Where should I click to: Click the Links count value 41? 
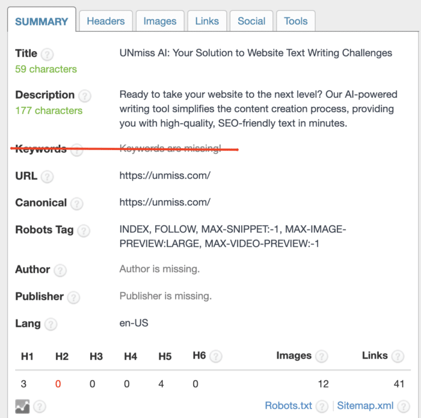(x=399, y=384)
